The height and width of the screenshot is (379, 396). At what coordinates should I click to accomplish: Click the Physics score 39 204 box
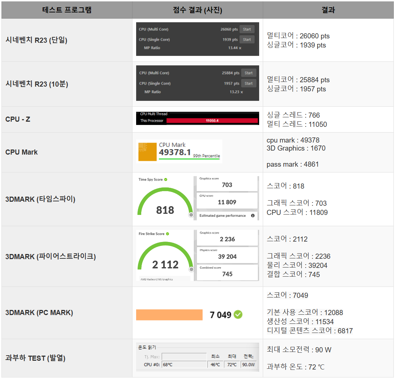point(227,255)
